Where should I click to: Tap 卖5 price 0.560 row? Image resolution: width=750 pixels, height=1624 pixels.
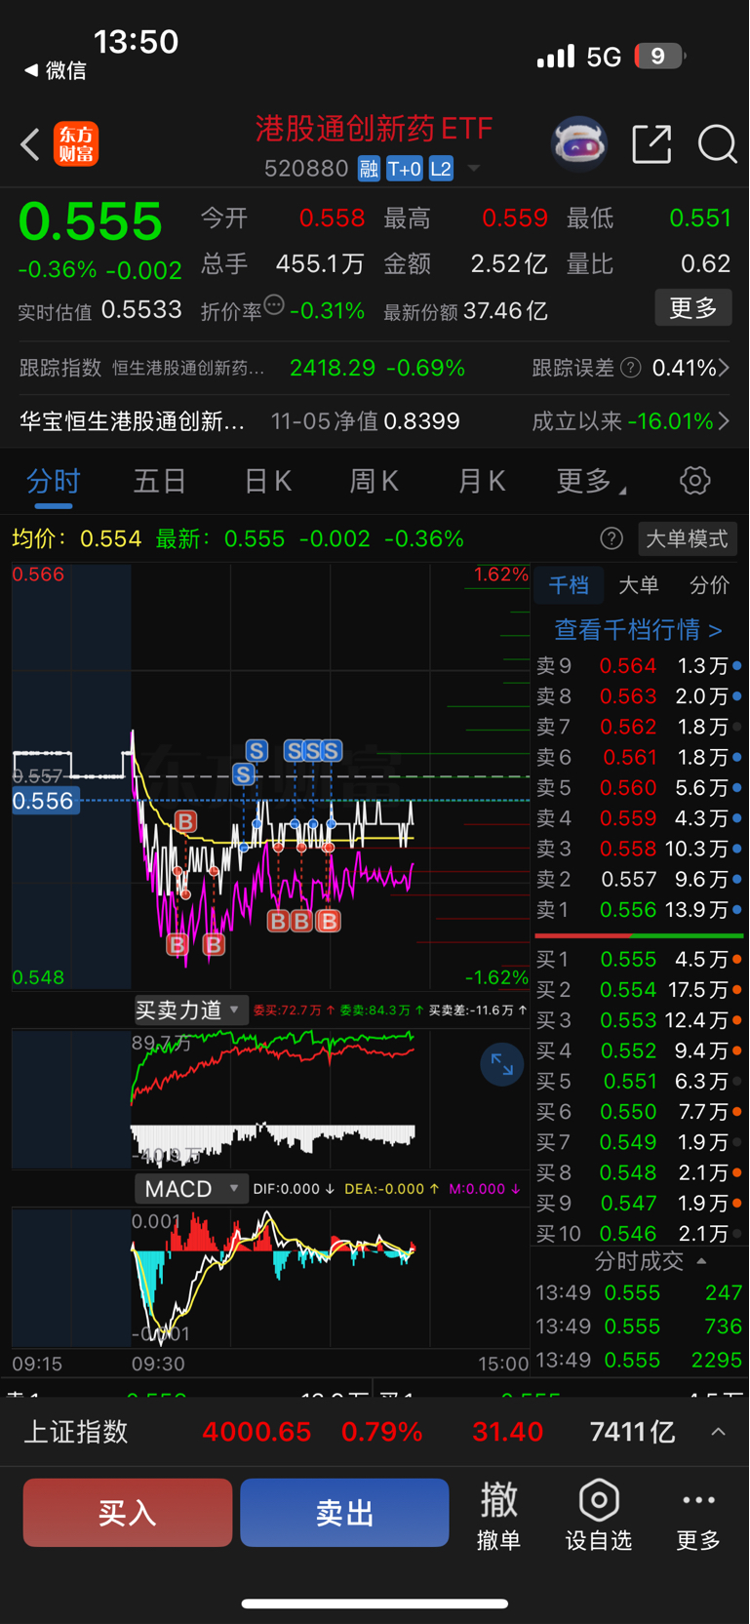pos(639,788)
